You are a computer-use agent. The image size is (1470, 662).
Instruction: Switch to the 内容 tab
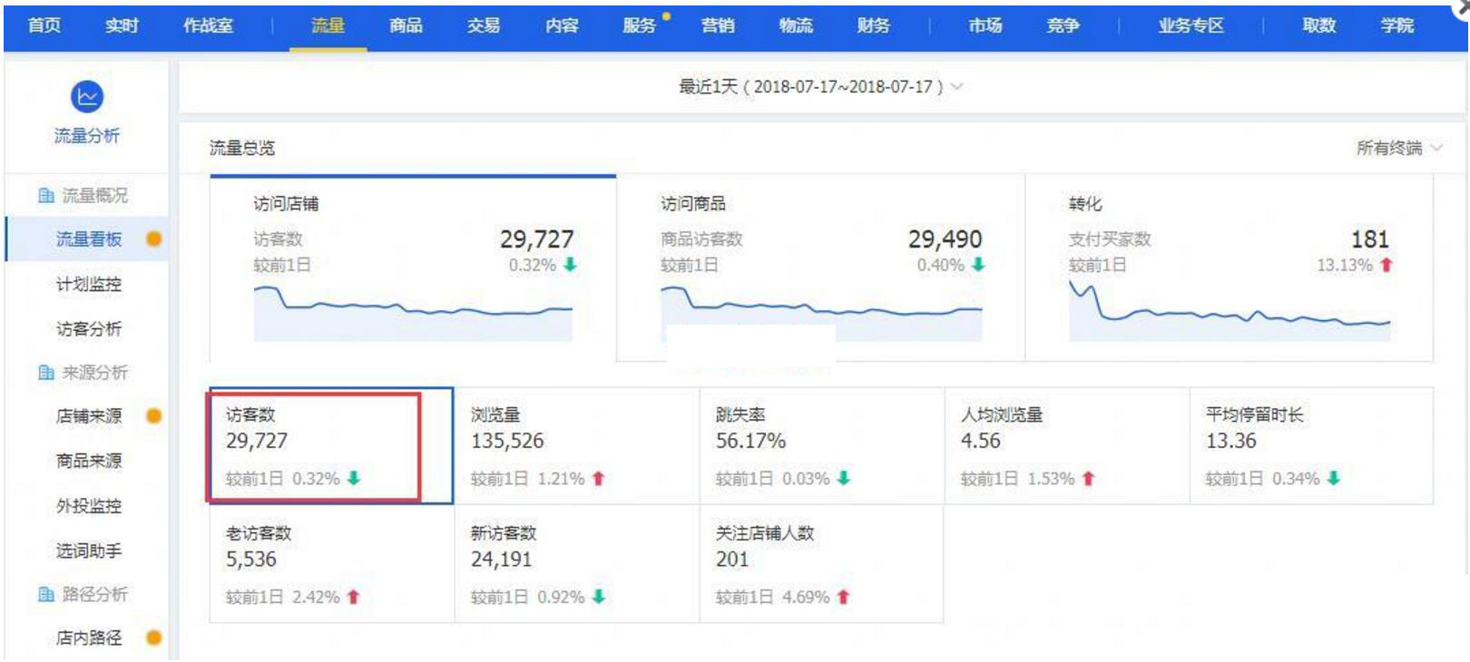(562, 25)
